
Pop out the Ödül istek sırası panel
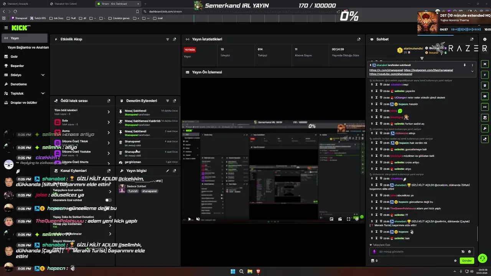[x=109, y=101]
